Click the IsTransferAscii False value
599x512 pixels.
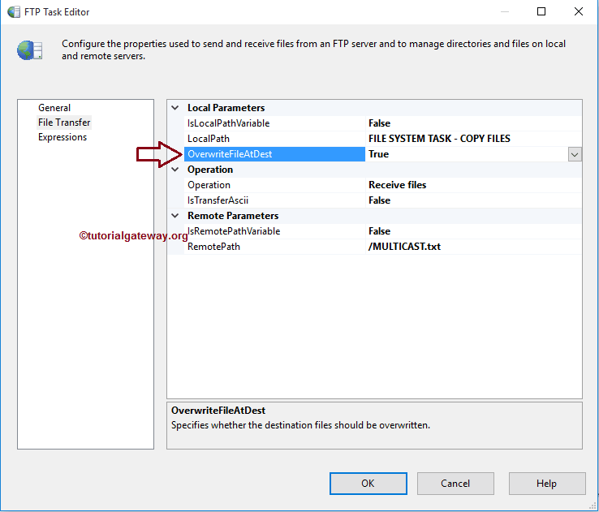[379, 200]
